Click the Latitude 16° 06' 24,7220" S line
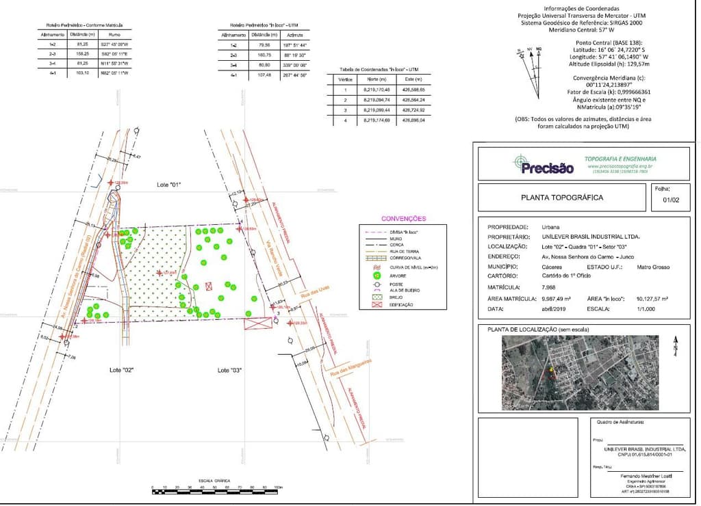 click(x=609, y=50)
